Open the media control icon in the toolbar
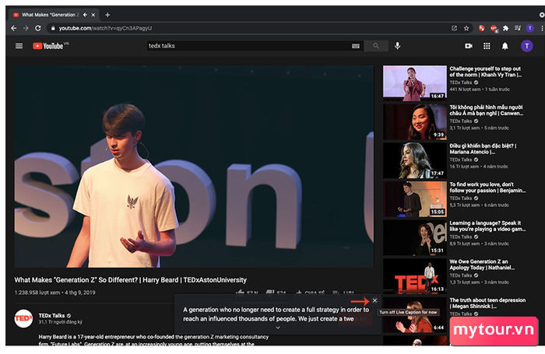This screenshot has height=354, width=545. pyautogui.click(x=518, y=28)
